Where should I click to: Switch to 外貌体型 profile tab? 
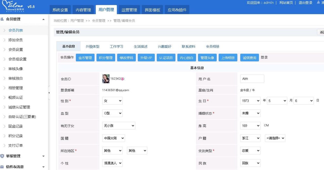point(92,47)
